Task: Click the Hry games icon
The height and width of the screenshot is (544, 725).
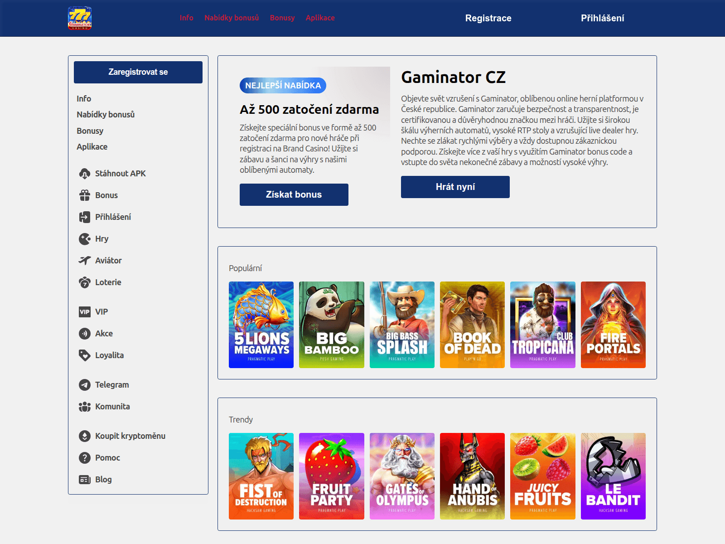Action: 85,239
